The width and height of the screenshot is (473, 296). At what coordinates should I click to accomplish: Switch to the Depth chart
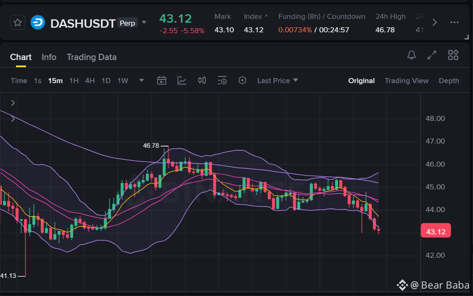[x=449, y=81]
